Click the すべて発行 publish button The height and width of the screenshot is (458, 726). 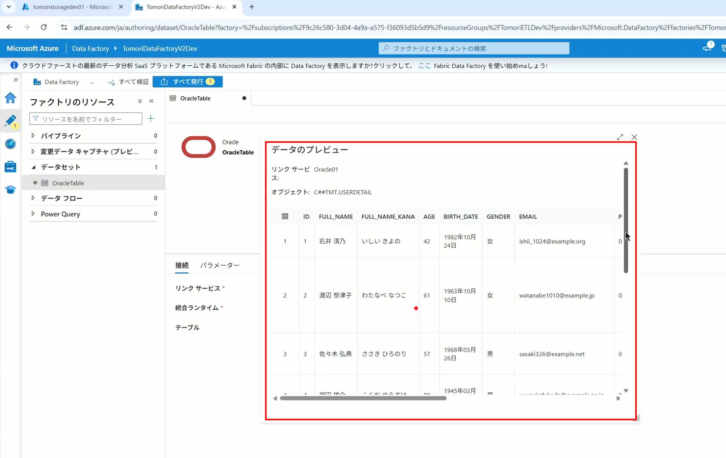(x=187, y=82)
